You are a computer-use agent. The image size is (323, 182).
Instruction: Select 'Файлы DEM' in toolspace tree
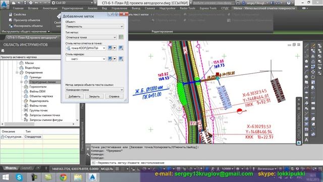coord(37,92)
